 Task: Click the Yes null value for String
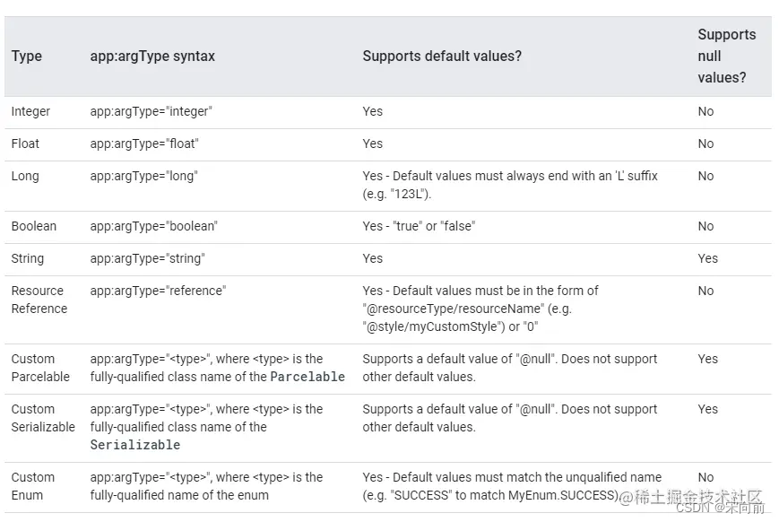point(707,258)
